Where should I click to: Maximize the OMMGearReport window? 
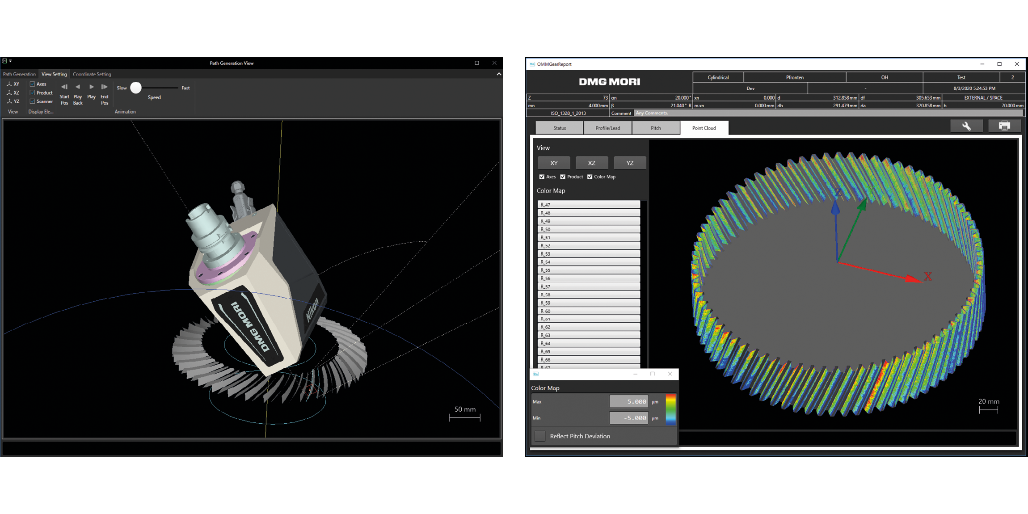[x=999, y=64]
